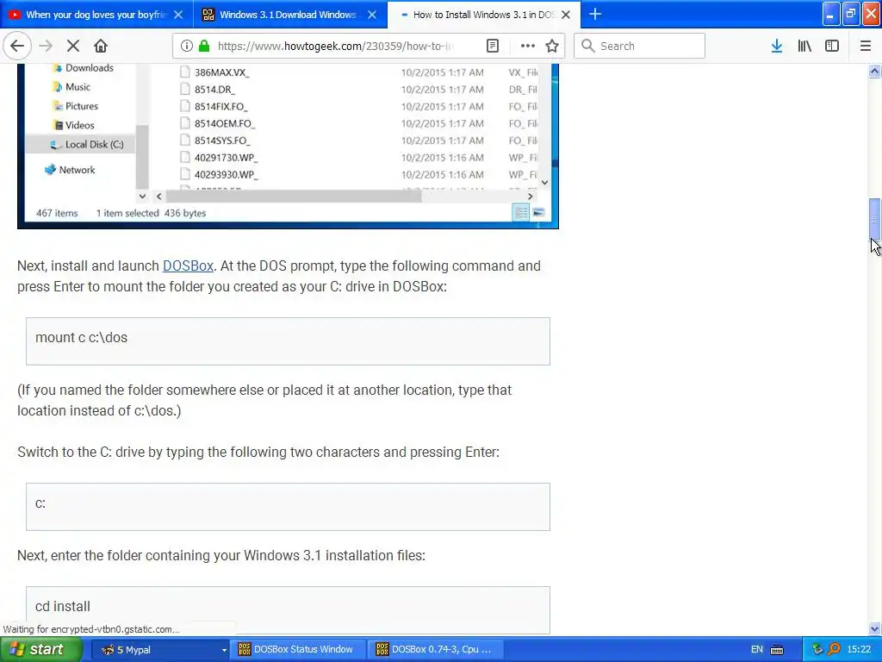882x662 pixels.
Task: Show site information icon in address bar
Action: coord(186,46)
